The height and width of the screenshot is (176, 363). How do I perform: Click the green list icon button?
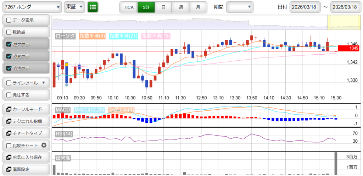click(93, 7)
